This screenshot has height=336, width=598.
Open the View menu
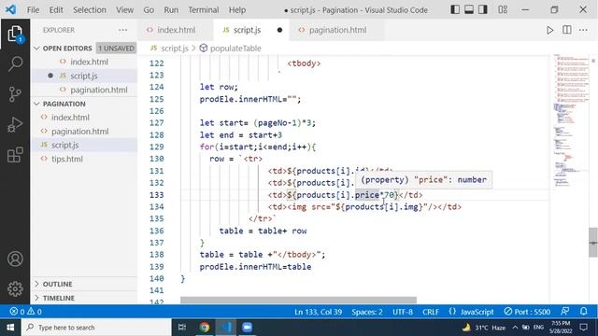tap(124, 10)
